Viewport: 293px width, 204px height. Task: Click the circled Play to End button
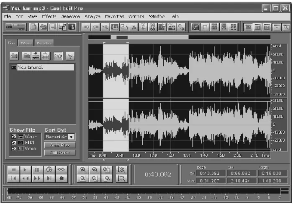tap(49, 170)
